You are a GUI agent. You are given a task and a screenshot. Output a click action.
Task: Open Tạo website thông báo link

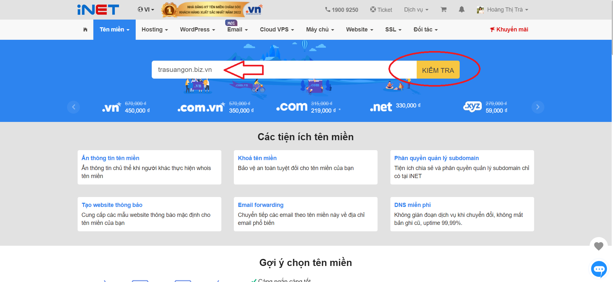(112, 205)
